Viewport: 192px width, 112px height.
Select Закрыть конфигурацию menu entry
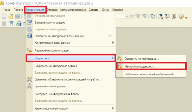(x=71, y=23)
